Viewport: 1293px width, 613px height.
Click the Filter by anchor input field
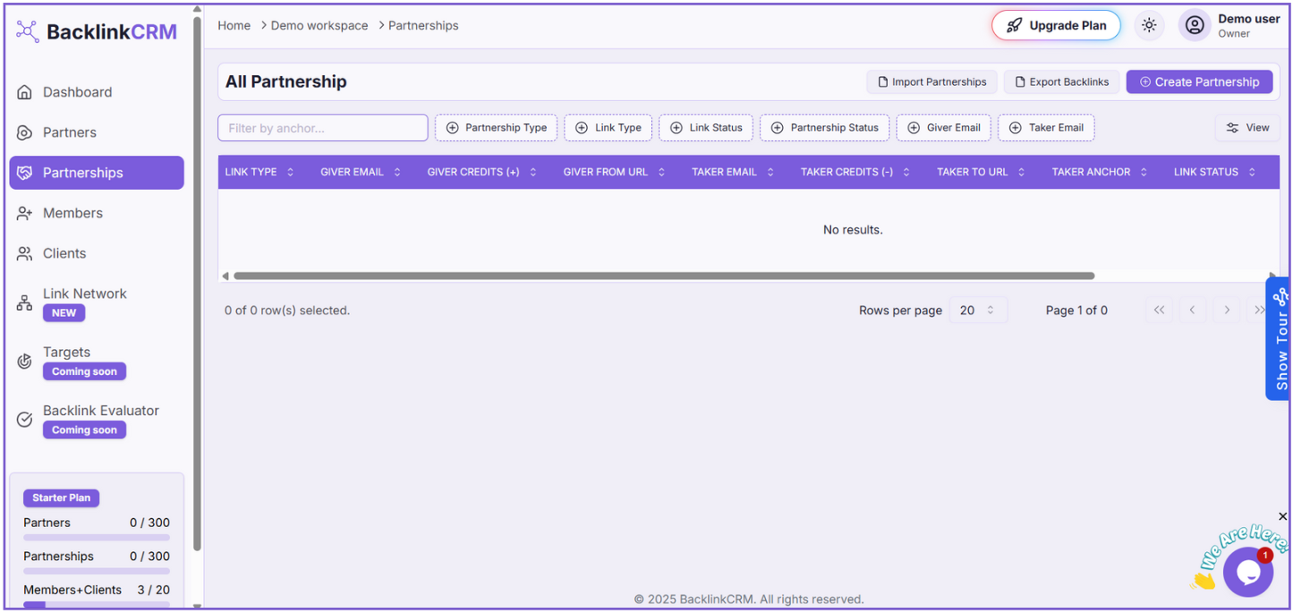click(323, 128)
